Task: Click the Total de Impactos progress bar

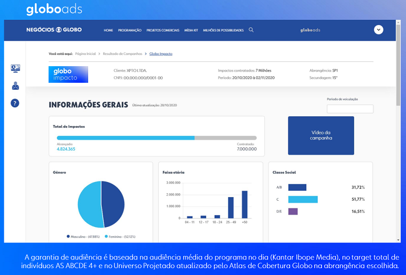Action: pyautogui.click(x=157, y=138)
